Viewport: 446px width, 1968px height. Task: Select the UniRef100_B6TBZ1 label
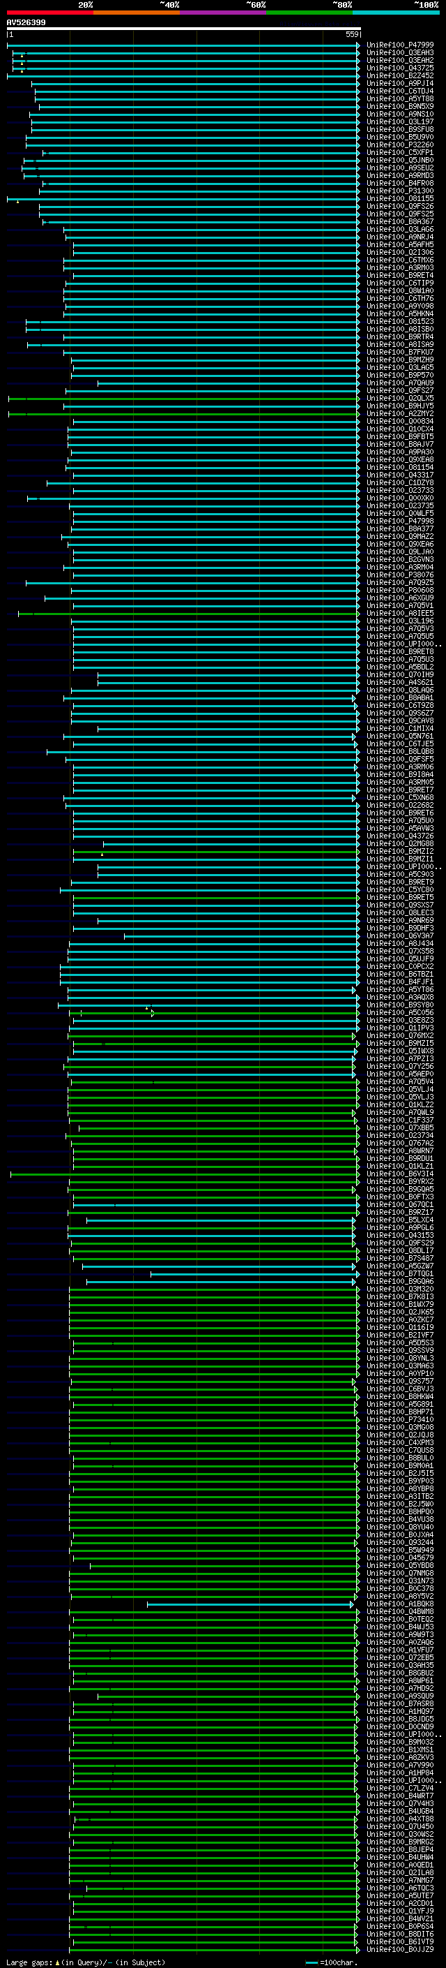(400, 974)
